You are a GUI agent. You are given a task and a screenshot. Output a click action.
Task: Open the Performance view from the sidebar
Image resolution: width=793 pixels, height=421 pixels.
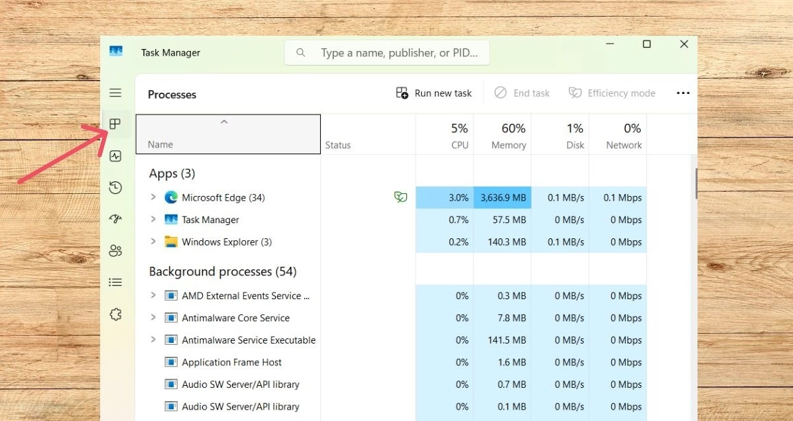point(115,156)
